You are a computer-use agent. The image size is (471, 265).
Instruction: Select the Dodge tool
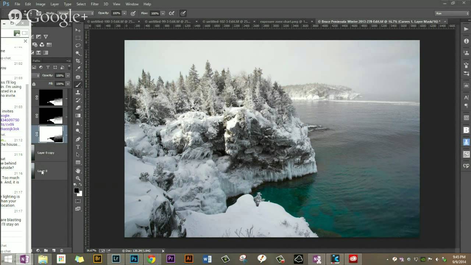(x=78, y=131)
